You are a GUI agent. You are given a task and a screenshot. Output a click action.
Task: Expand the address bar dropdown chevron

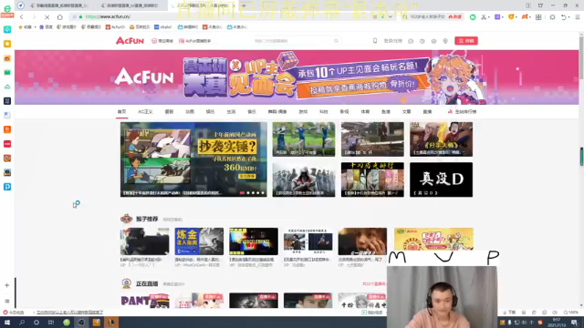click(390, 16)
